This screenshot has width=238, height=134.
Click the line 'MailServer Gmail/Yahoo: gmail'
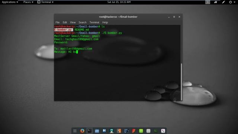point(77,36)
